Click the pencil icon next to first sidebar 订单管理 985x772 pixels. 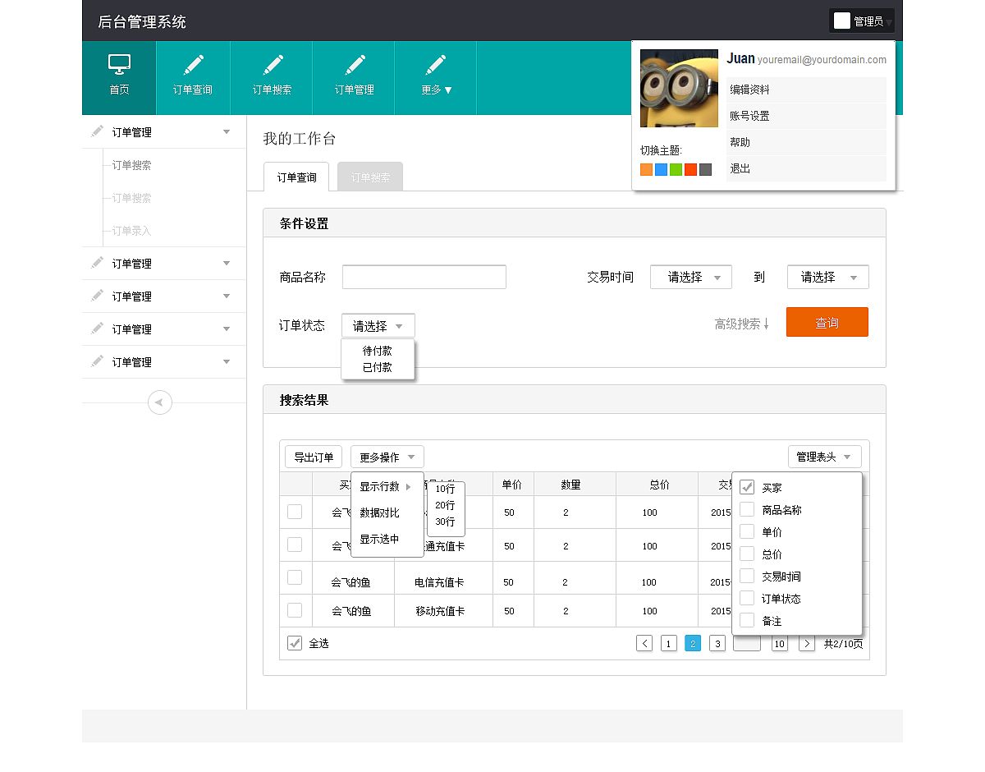[97, 131]
